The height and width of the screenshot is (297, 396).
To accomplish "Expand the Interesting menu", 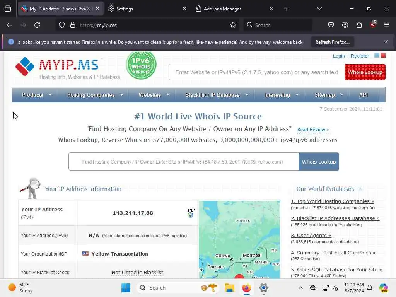I will tap(281, 95).
